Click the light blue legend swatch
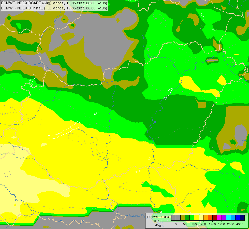Viewport: 249px width, 229px height. tap(233, 218)
